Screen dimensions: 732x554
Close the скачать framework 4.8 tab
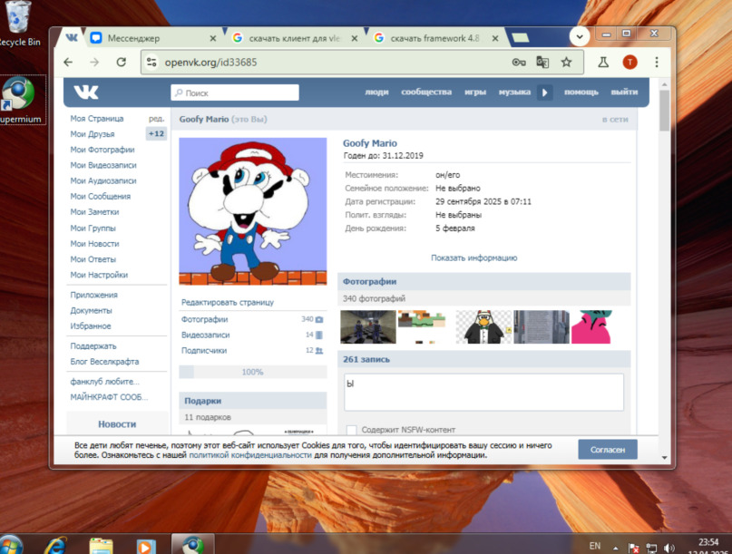(x=495, y=38)
